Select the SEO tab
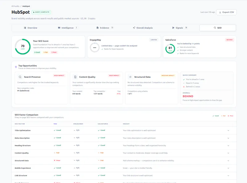The image size is (247, 183). 218,28
